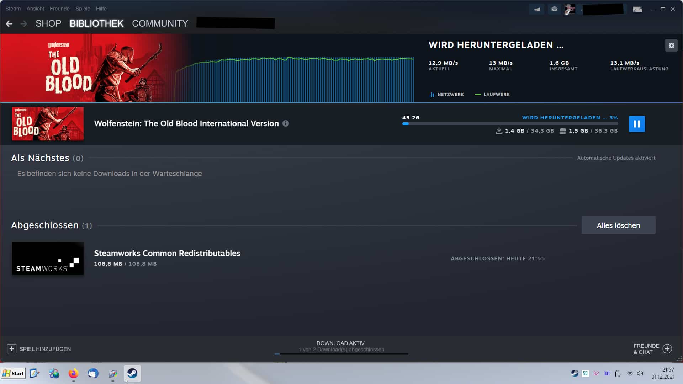Click the download throughput graph
Viewport: 683px width, 384px height.
coord(295,79)
